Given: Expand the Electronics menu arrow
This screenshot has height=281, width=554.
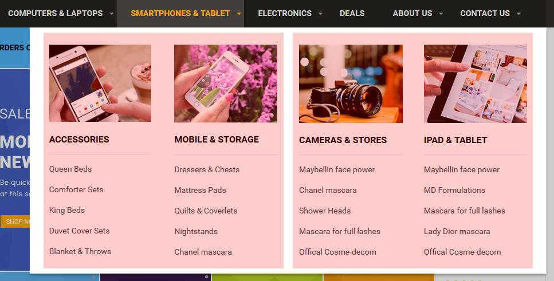Looking at the screenshot, I should click(x=320, y=14).
